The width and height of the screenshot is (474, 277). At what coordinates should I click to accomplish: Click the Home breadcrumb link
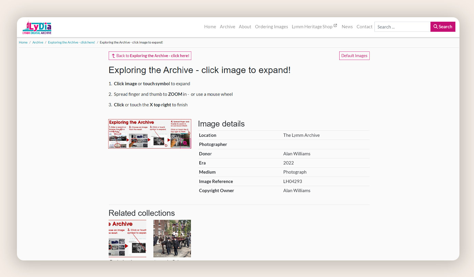23,42
